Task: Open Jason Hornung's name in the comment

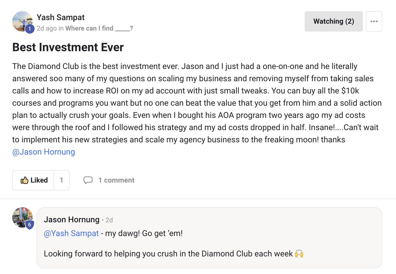Action: [72, 220]
